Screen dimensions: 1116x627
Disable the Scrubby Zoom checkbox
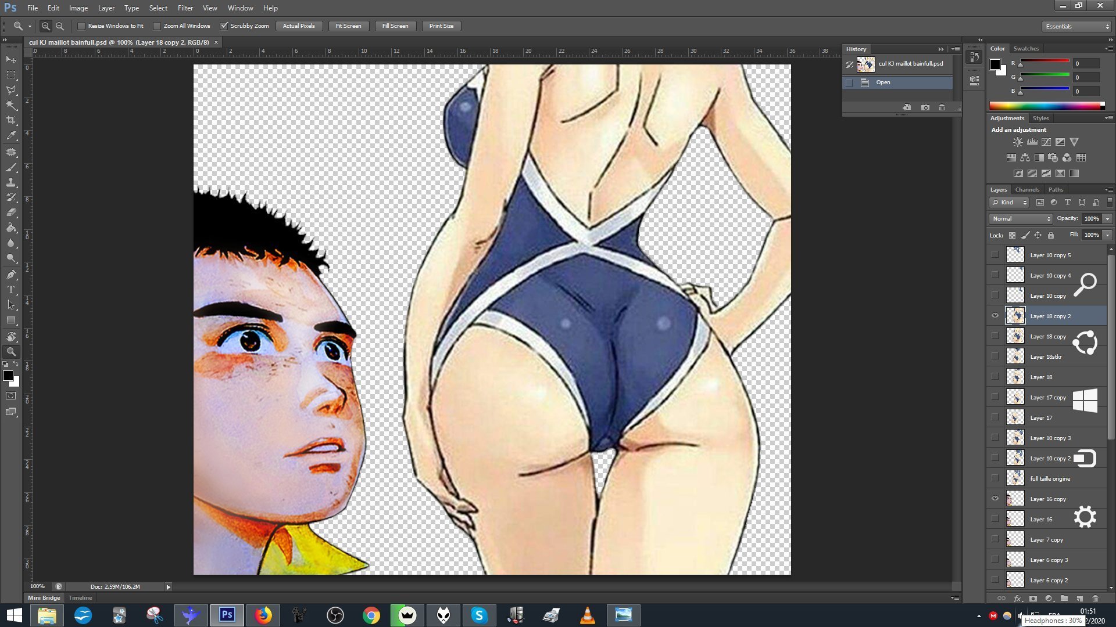coord(224,26)
